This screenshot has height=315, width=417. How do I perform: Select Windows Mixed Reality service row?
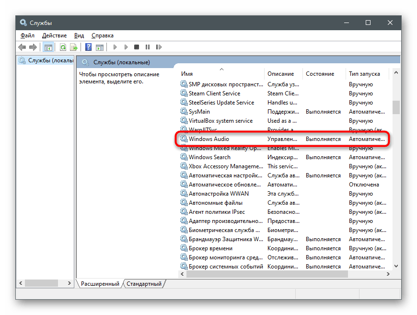coord(283,148)
